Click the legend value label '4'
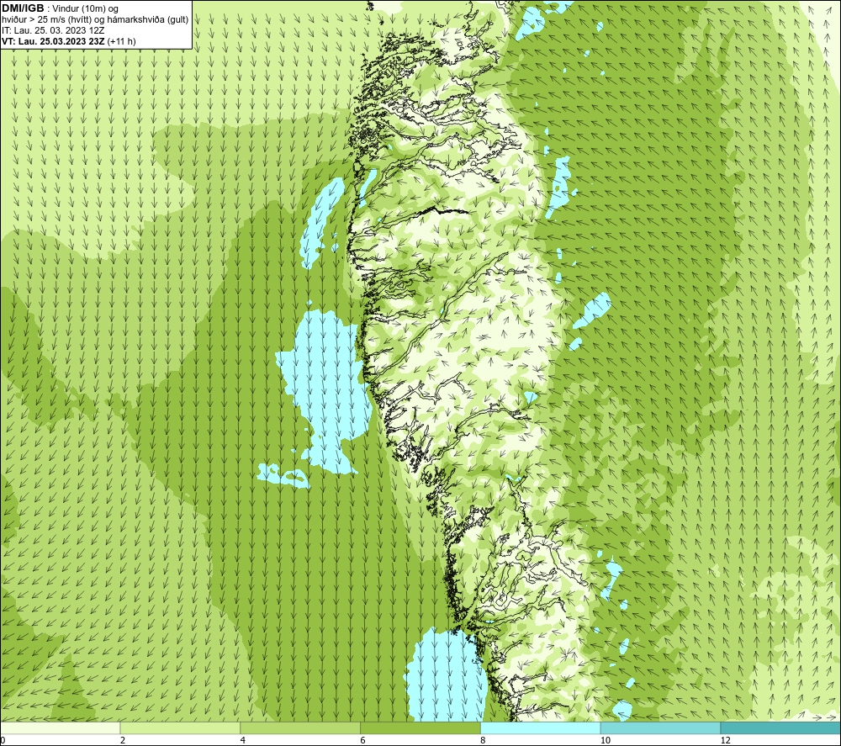 pyautogui.click(x=243, y=740)
